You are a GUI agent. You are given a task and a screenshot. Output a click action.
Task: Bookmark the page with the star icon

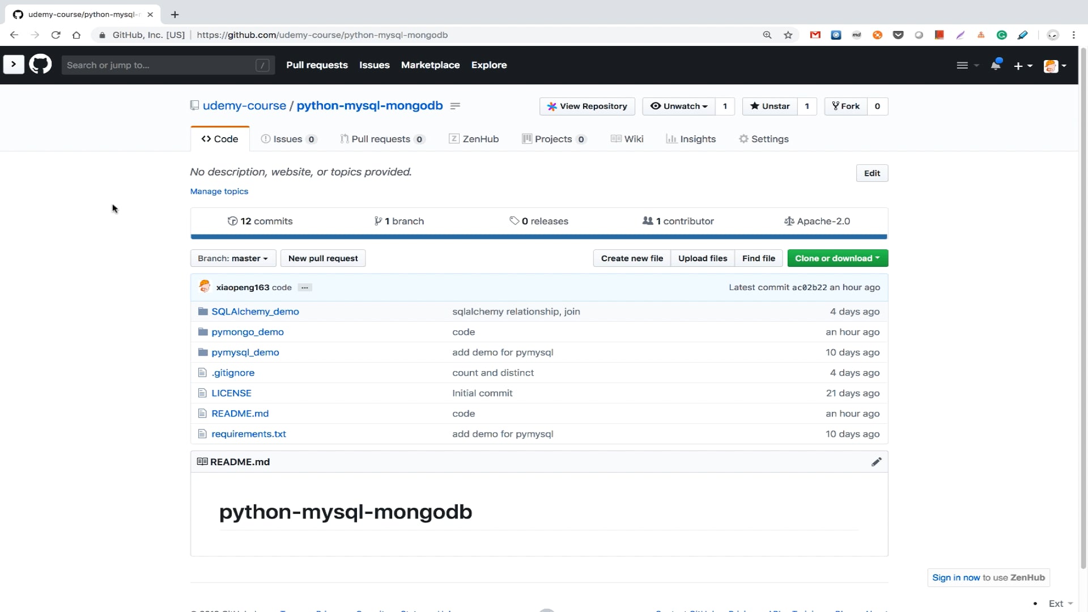coord(788,35)
